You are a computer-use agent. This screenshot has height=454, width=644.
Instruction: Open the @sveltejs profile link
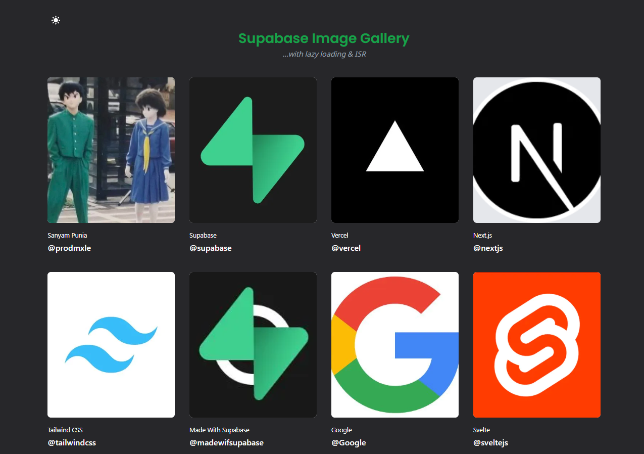click(x=490, y=442)
